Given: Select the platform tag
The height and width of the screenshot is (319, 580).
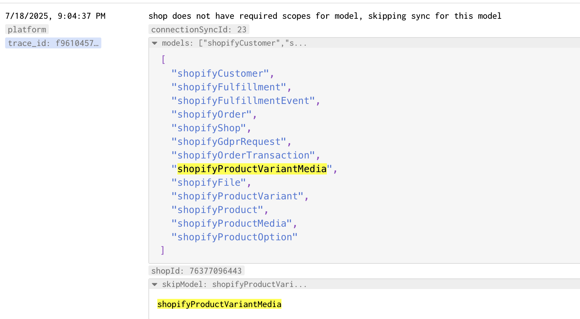Looking at the screenshot, I should (x=27, y=30).
